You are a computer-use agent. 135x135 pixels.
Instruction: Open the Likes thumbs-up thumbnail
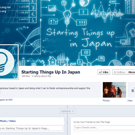click(131, 90)
